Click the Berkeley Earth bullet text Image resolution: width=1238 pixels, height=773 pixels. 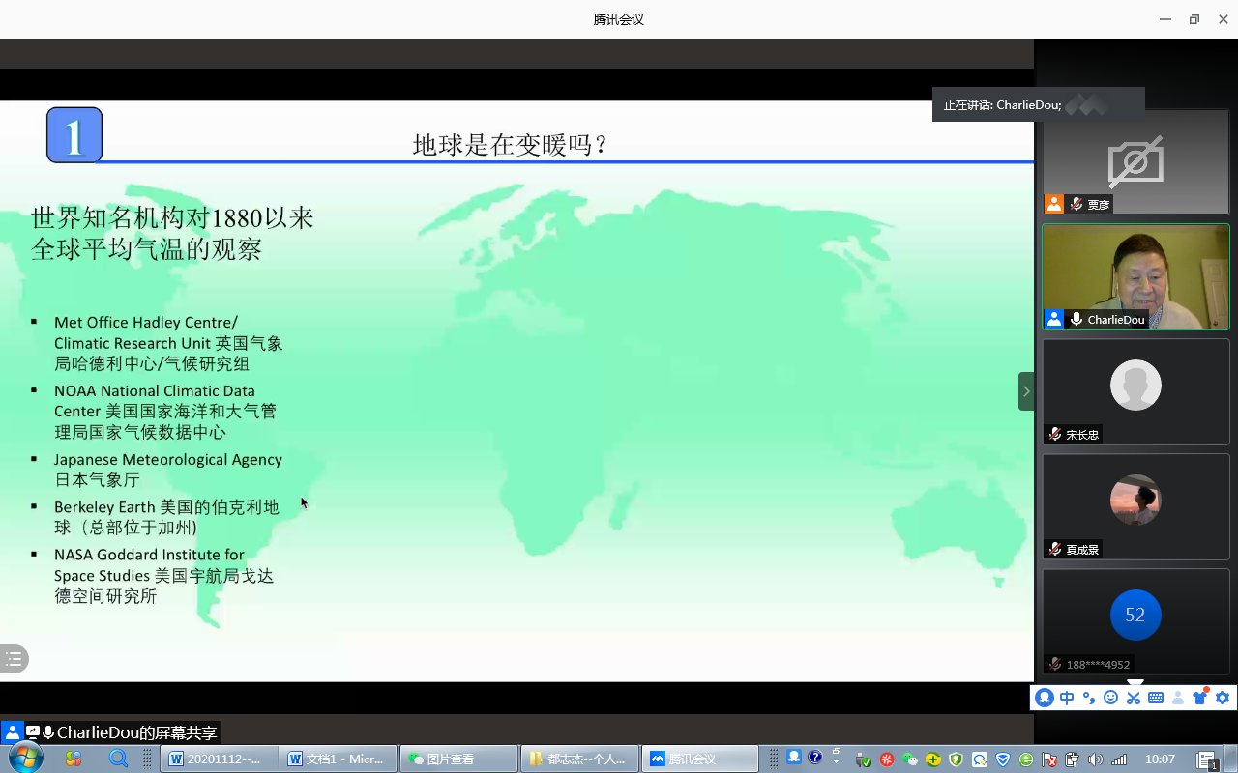166,517
